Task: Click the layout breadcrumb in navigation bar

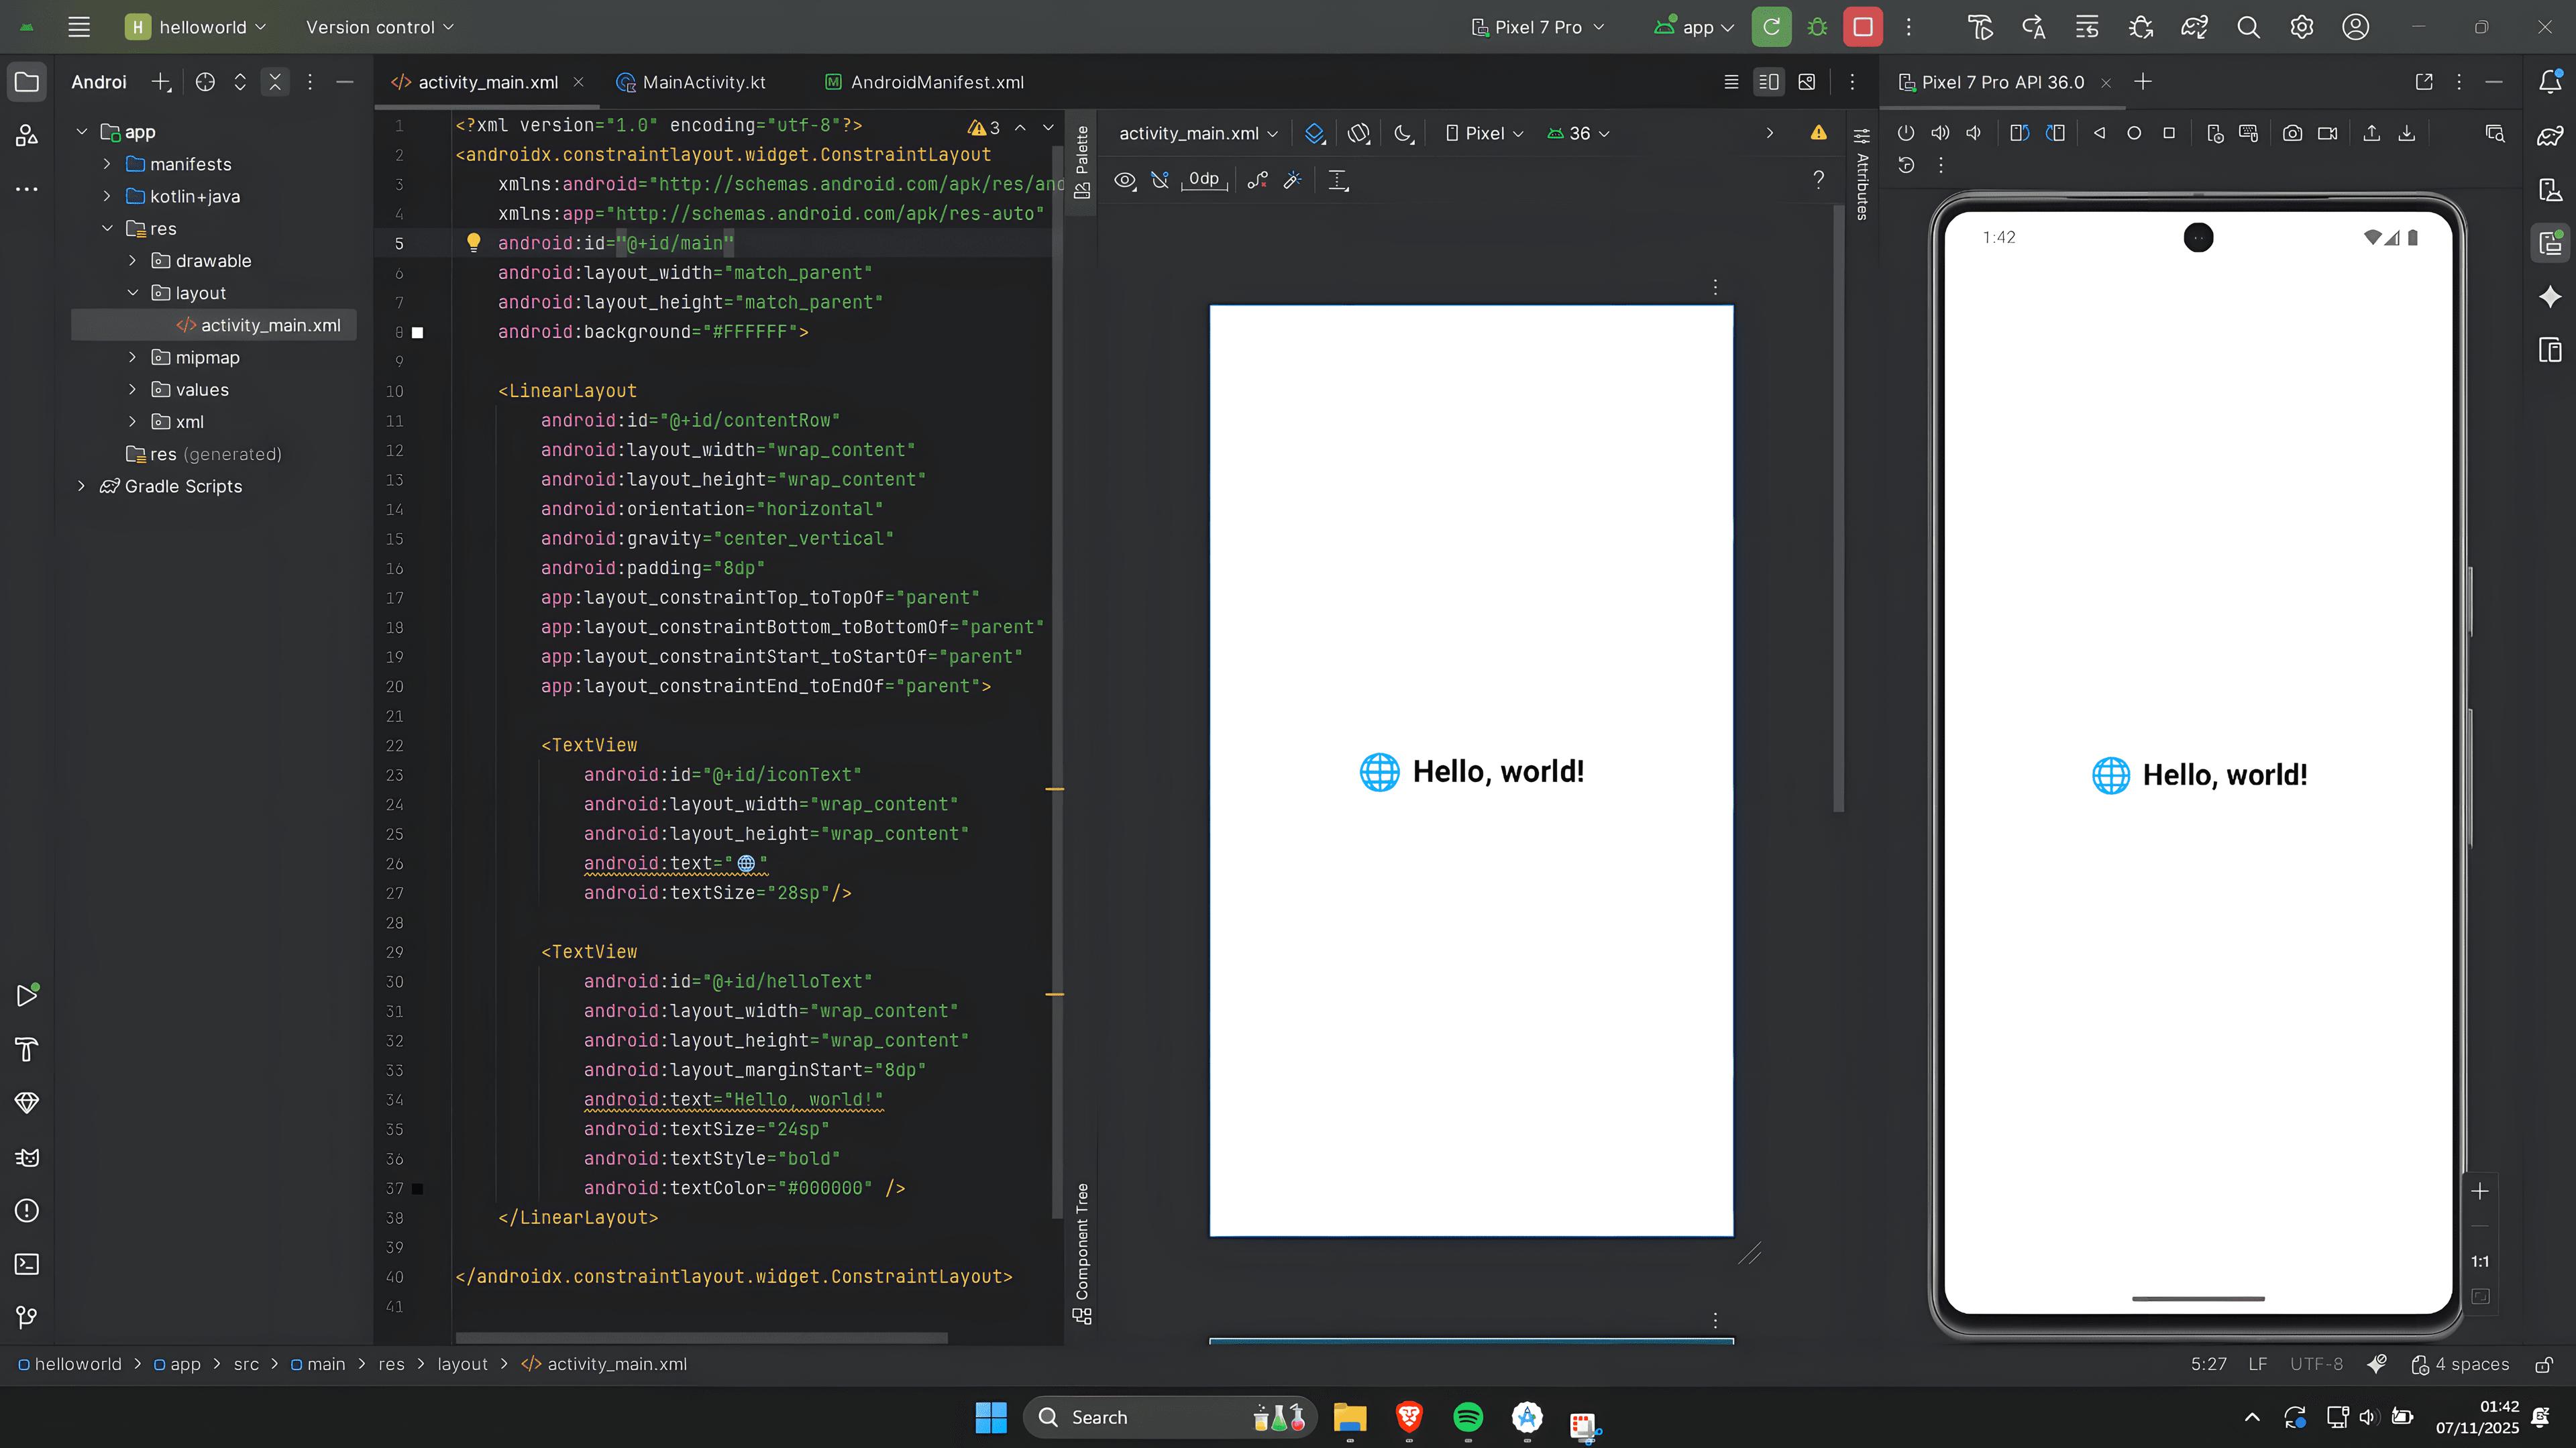Action: point(462,1364)
